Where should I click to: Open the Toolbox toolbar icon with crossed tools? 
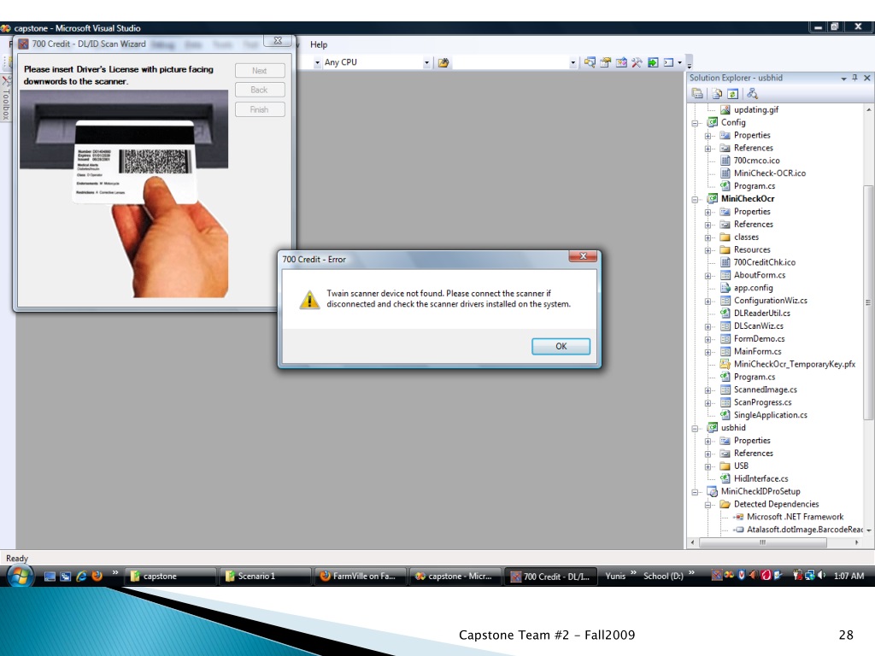point(637,62)
